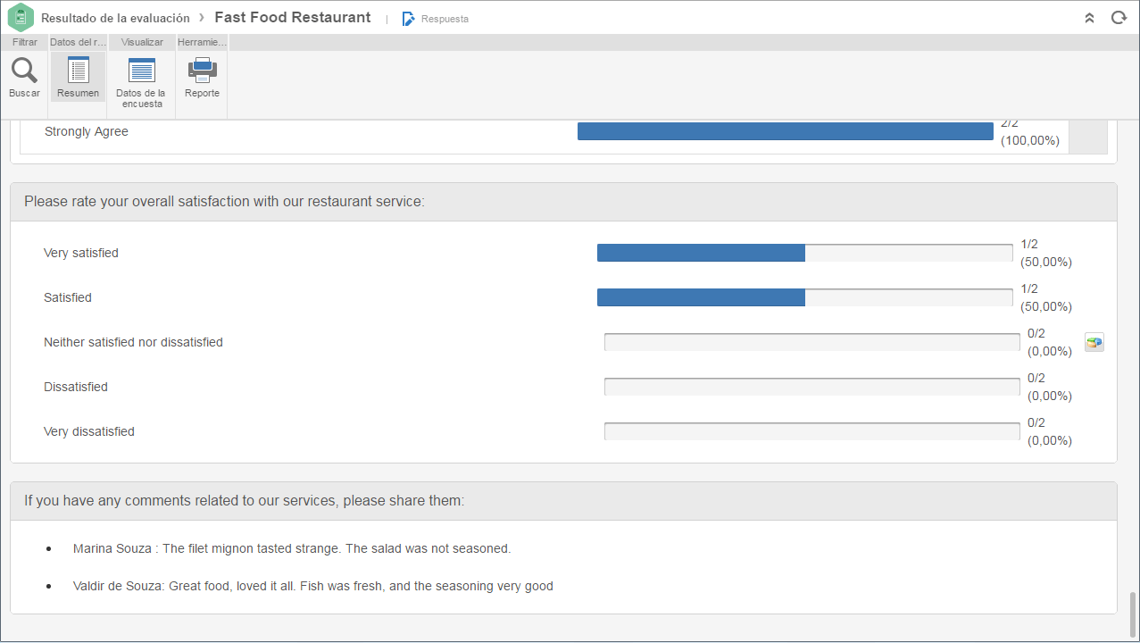
Task: Click Marina Souza's comment
Action: [292, 548]
